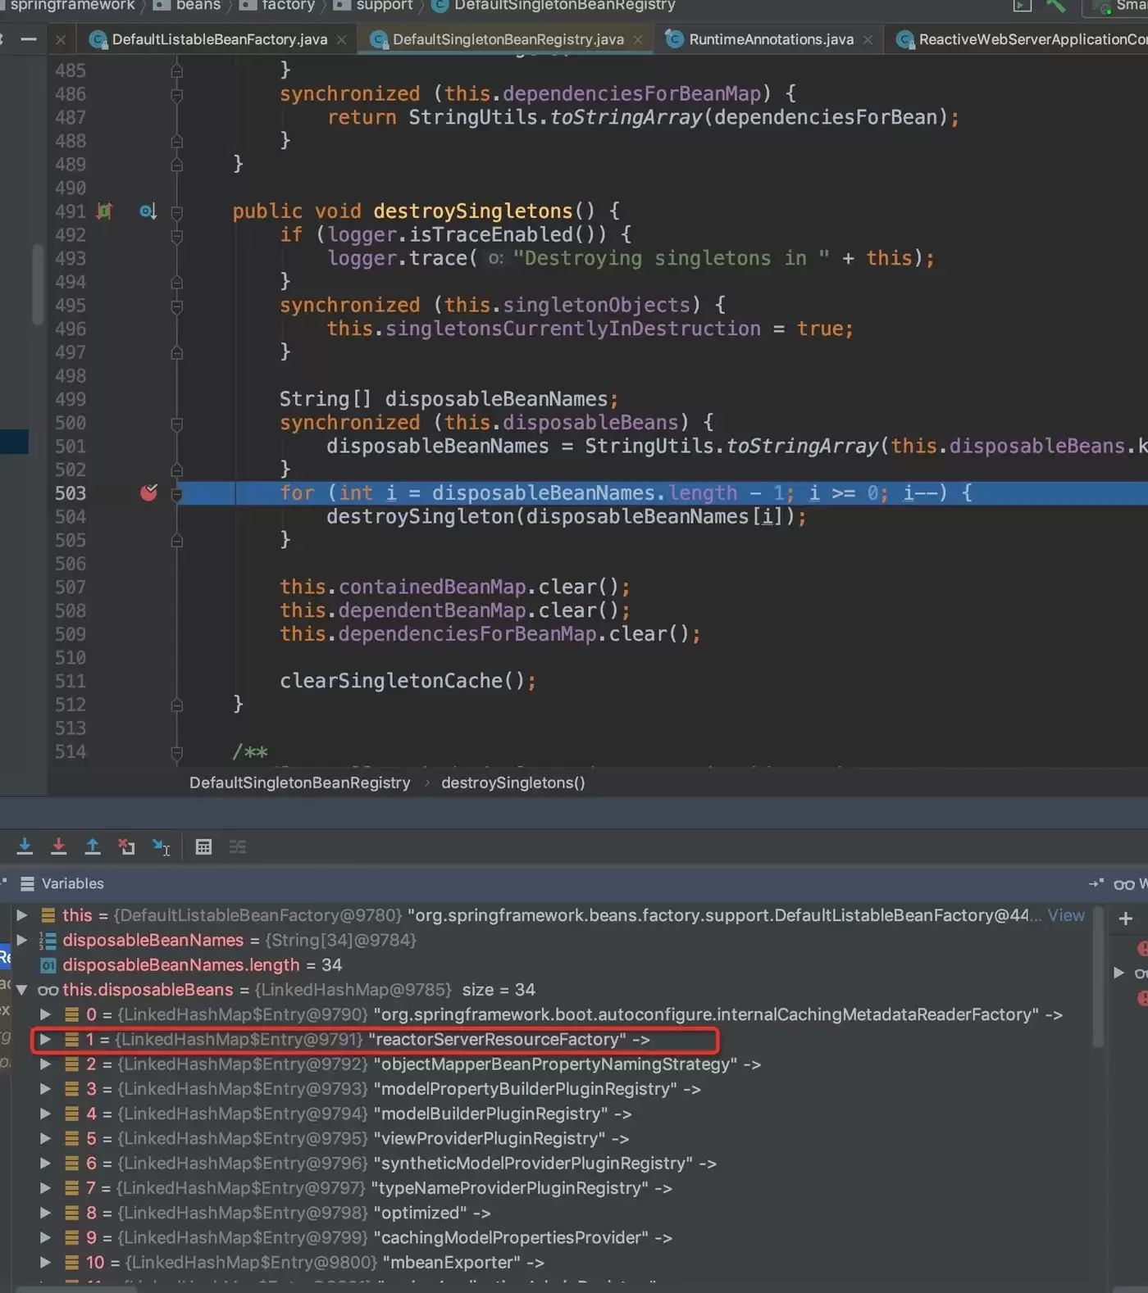Click the Run to Cursor icon
Viewport: 1148px width, 1293px height.
(162, 846)
